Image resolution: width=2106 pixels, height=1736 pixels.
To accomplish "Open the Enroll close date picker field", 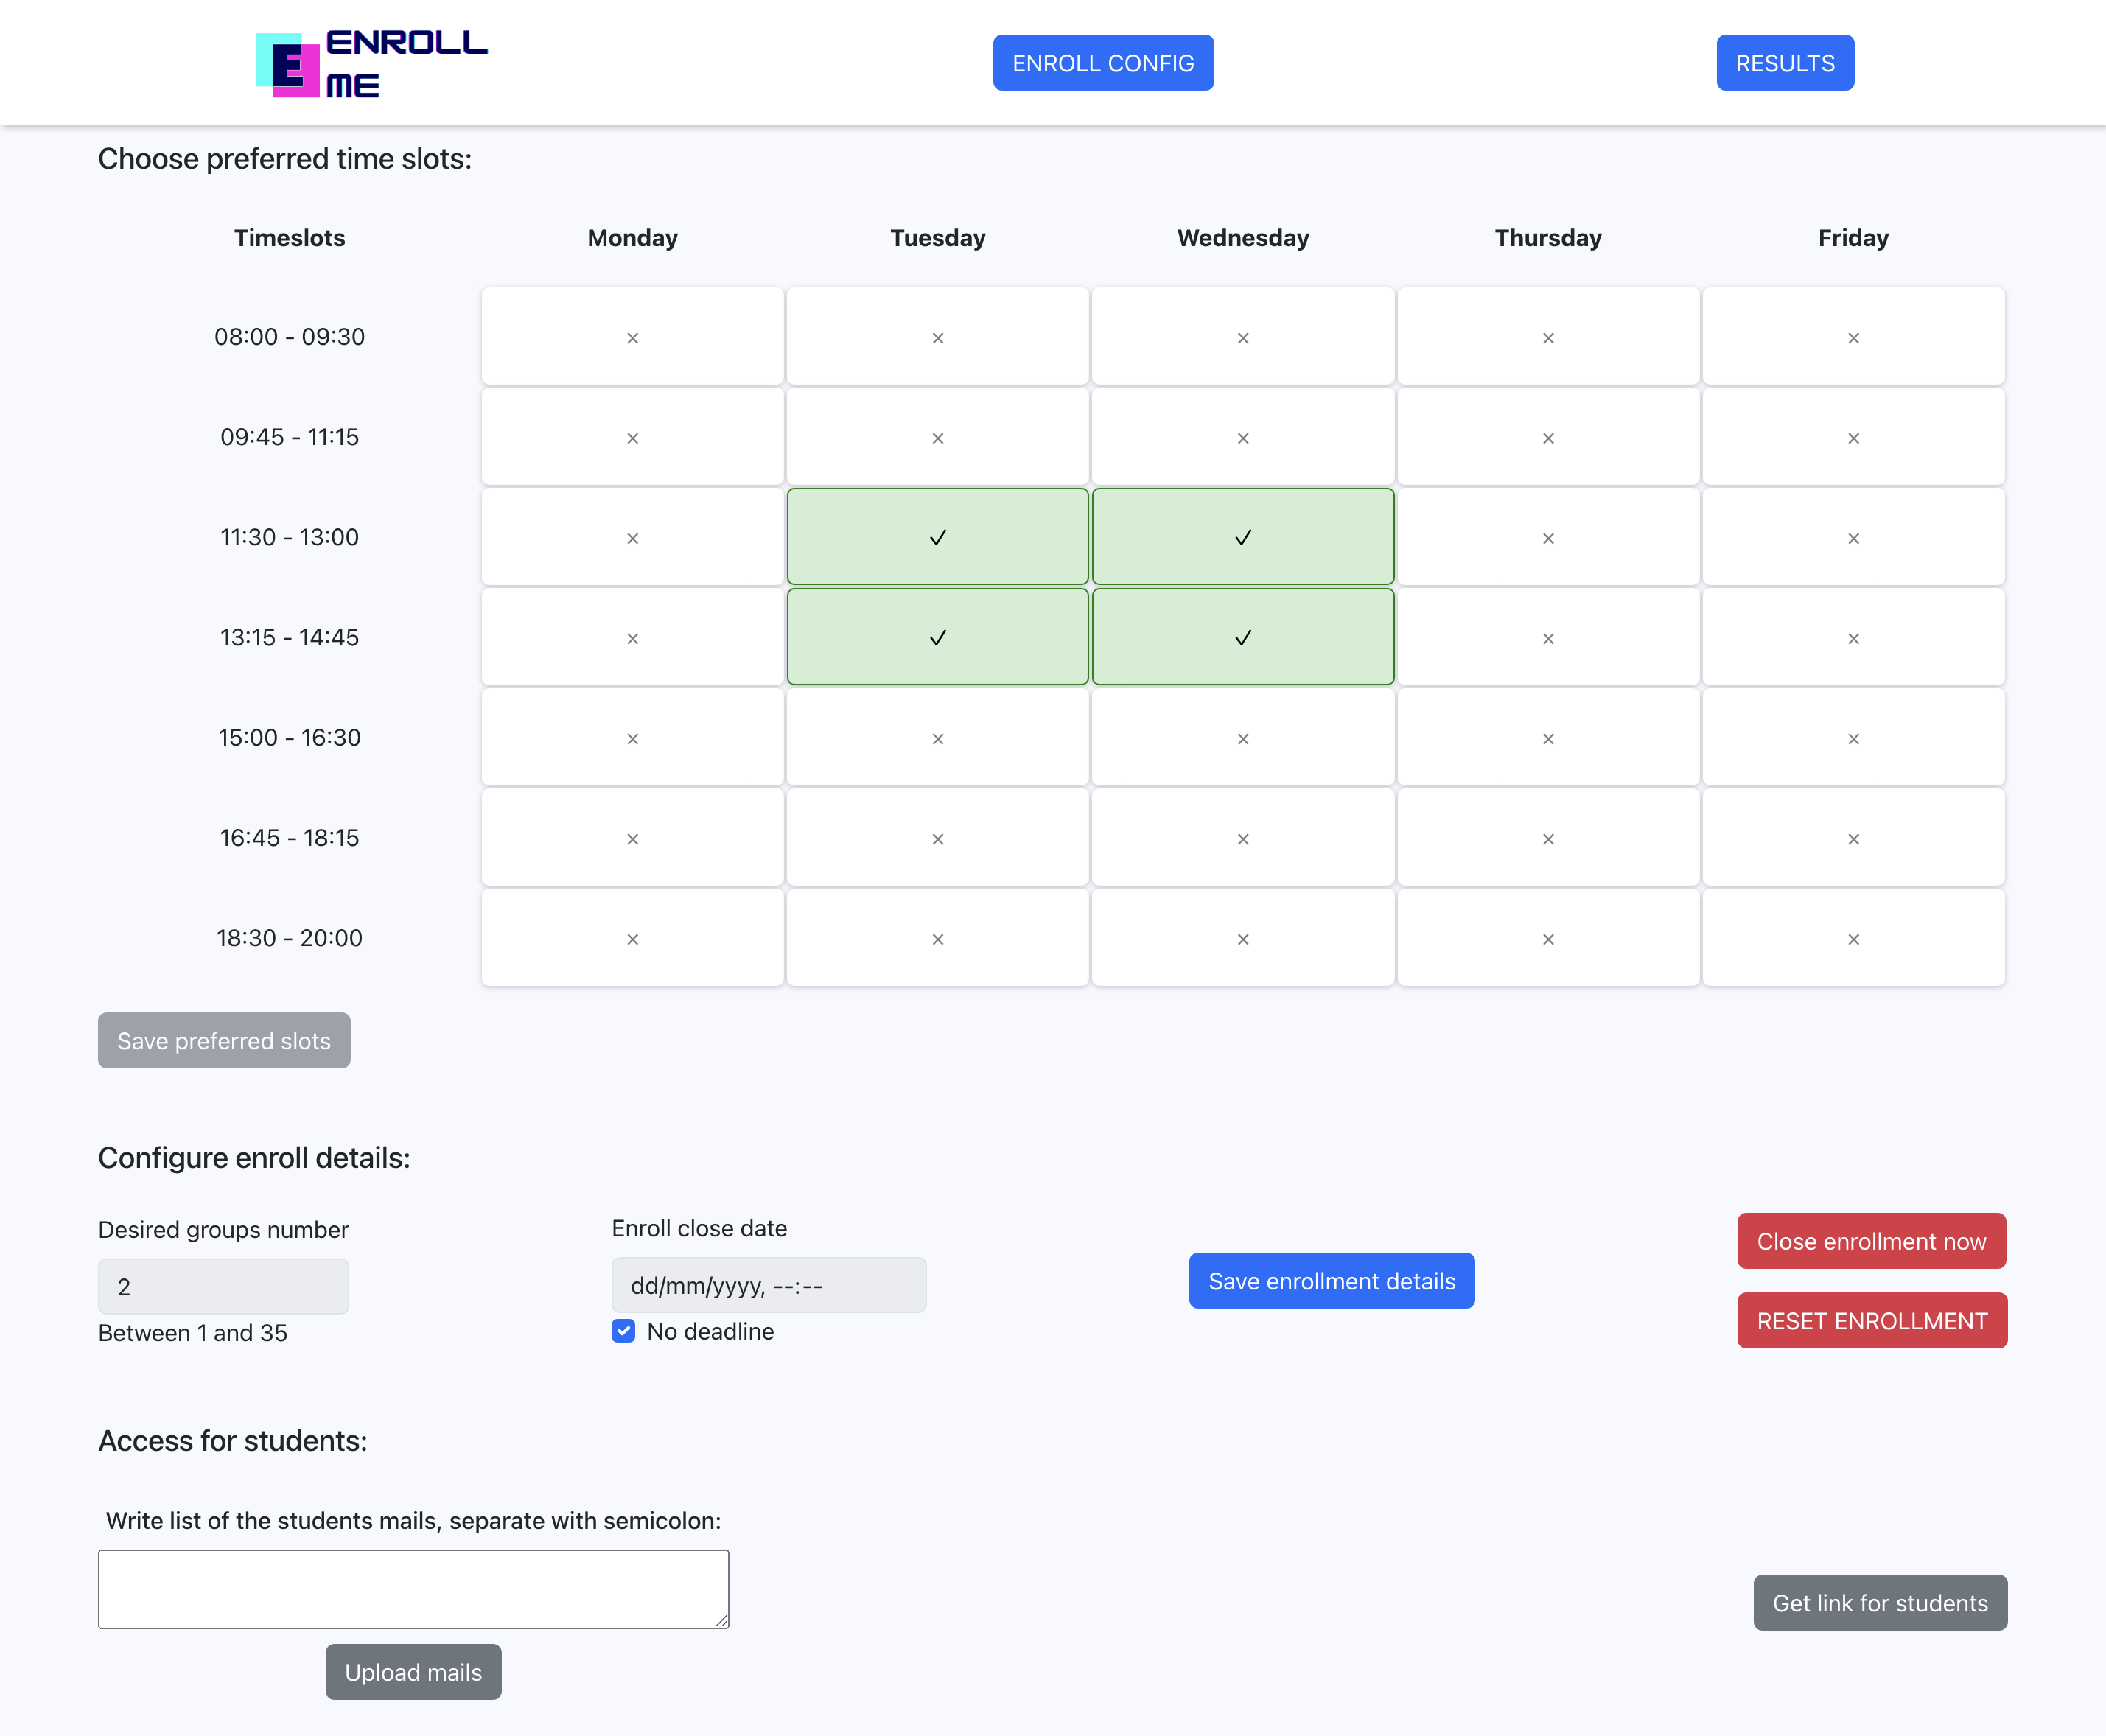I will point(768,1285).
